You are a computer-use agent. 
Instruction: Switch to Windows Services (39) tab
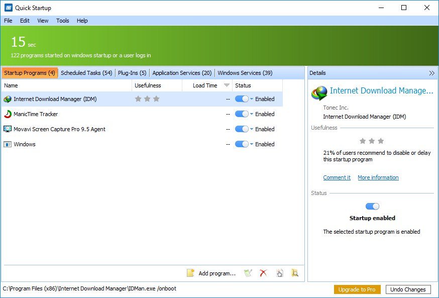click(x=245, y=73)
